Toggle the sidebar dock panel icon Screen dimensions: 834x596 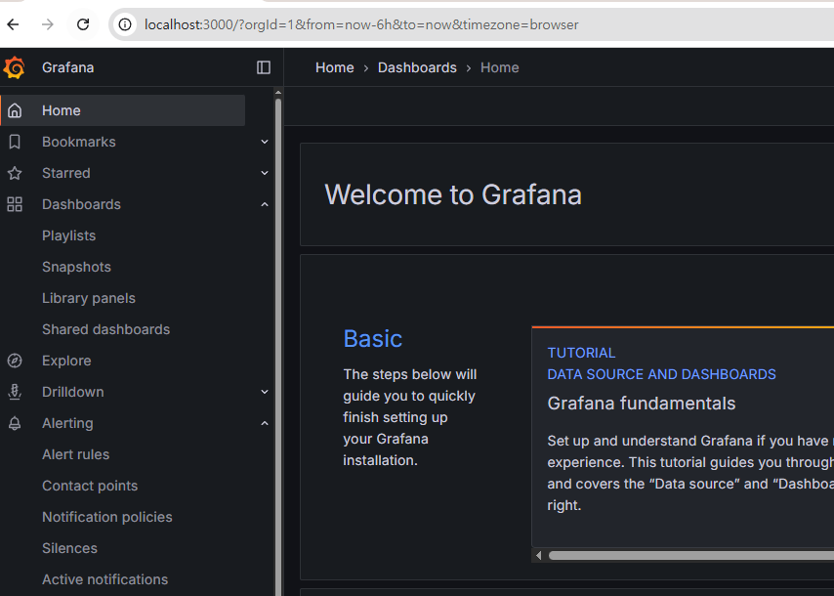click(264, 67)
